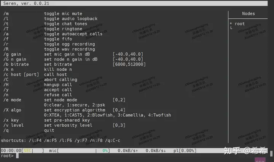Click the 'toggle chat tones' help line

(x=65, y=24)
